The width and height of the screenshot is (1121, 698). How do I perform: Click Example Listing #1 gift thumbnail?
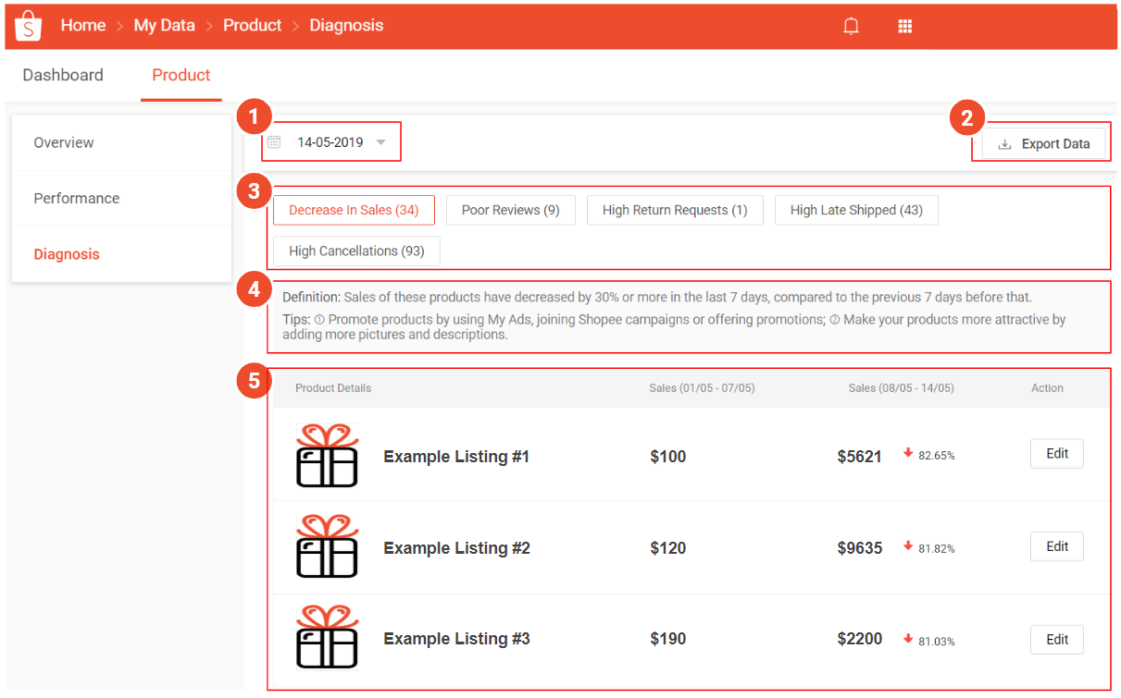coord(327,456)
